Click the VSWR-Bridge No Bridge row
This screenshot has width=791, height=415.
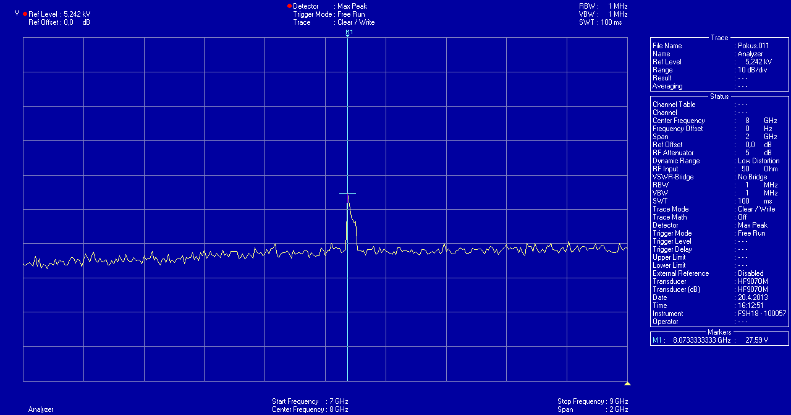[709, 177]
